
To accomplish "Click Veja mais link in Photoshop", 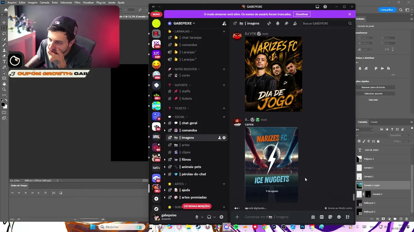I will point(373,100).
